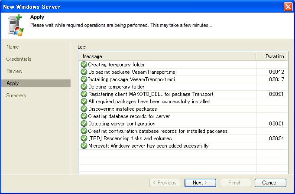
Task: Click duration 0:00:01 of Registering client row
Action: point(276,94)
